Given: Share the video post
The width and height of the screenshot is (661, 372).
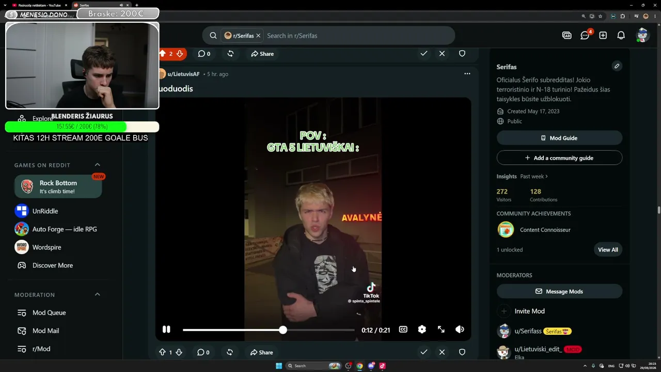Looking at the screenshot, I should [262, 352].
